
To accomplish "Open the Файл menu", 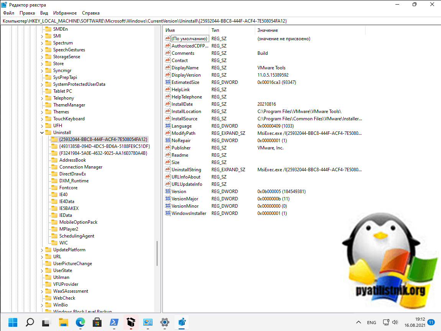I will 8,13.
